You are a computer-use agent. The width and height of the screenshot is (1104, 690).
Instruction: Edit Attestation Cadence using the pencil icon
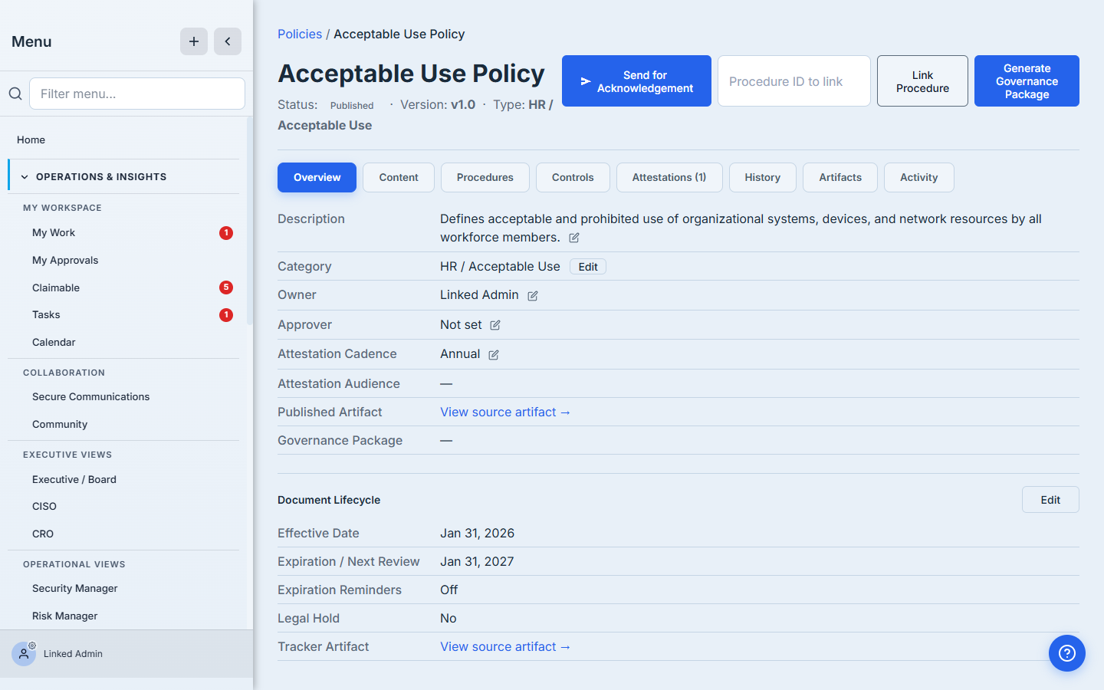[494, 354]
